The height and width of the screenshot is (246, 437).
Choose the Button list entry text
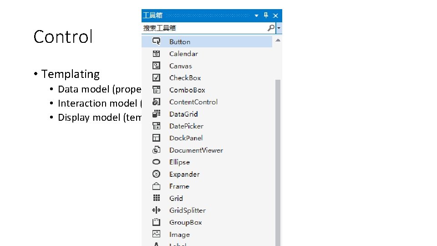(x=180, y=42)
